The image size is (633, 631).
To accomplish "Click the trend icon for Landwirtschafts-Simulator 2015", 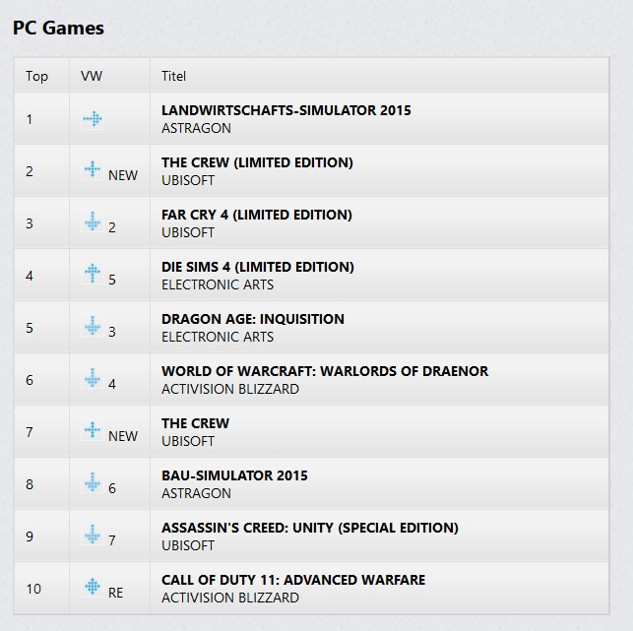I will [93, 119].
